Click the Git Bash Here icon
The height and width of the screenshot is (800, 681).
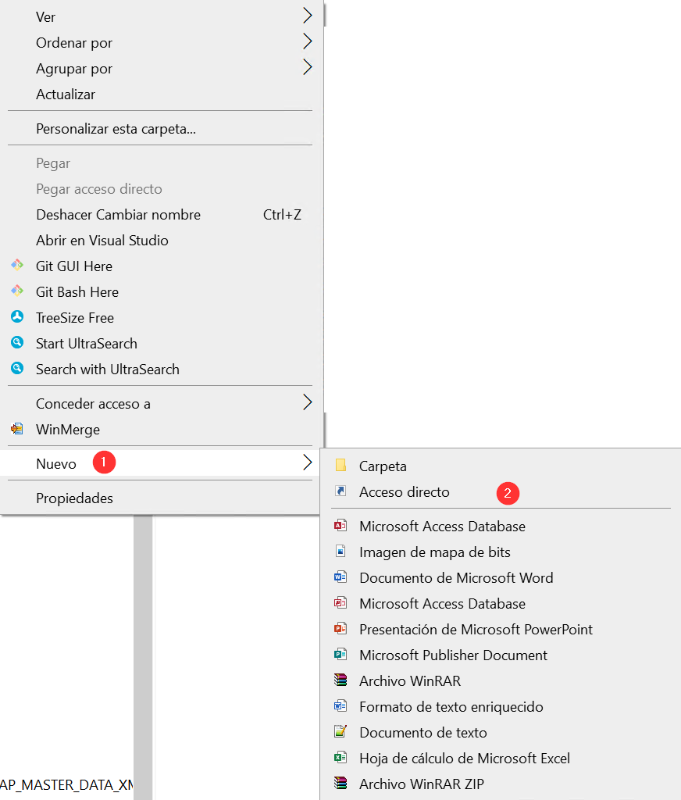[x=17, y=291]
